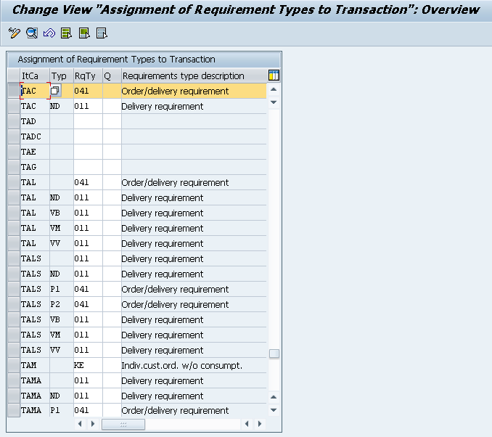Click the far-right horizontal scroll arrow
This screenshot has width=492, height=437.
[260, 424]
